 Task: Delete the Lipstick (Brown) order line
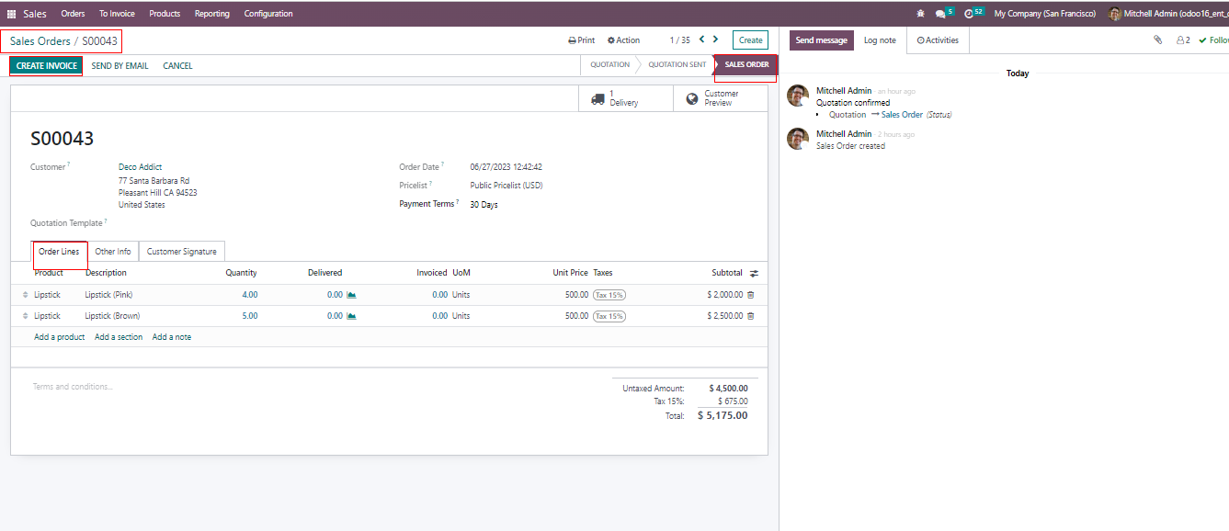[x=751, y=316]
